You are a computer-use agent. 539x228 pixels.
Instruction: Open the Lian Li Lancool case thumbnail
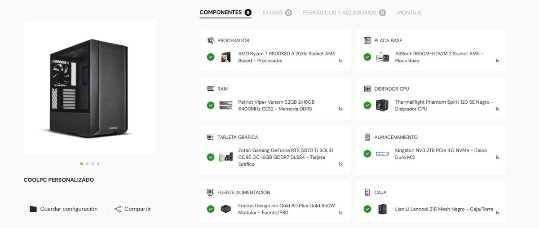382,209
